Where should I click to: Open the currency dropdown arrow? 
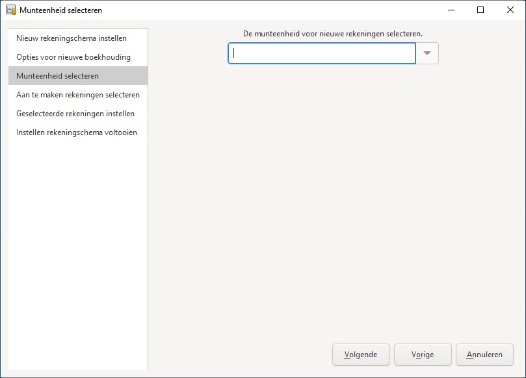point(427,53)
